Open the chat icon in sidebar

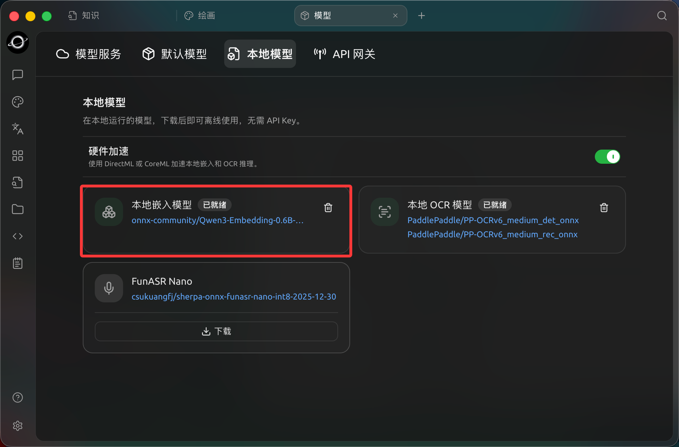point(18,75)
